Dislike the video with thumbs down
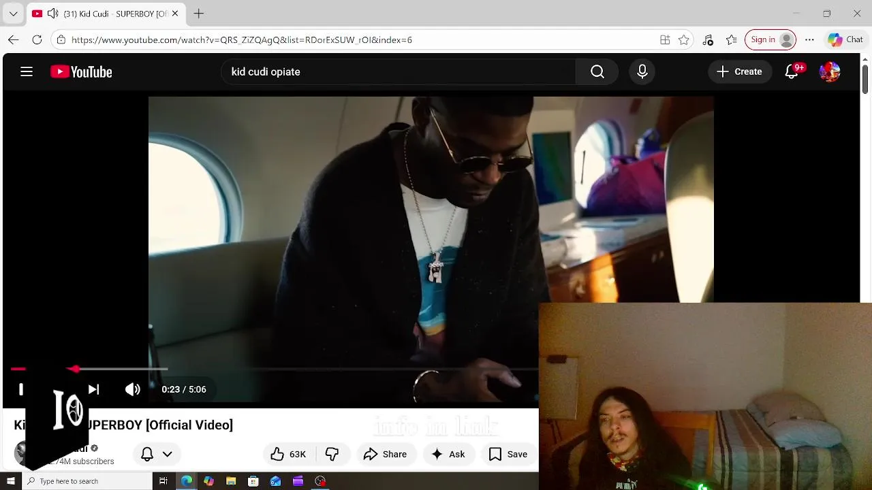 [x=332, y=454]
